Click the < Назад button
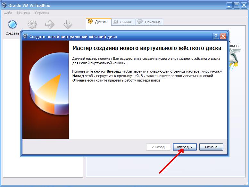The height and width of the screenshot is (187, 249). pos(158,147)
